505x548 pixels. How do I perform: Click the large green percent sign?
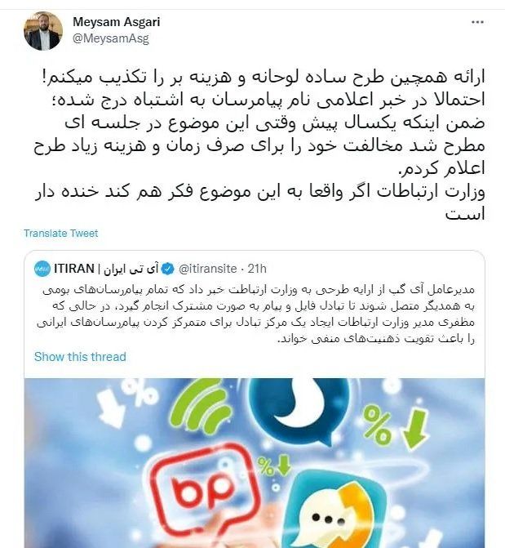tap(376, 425)
